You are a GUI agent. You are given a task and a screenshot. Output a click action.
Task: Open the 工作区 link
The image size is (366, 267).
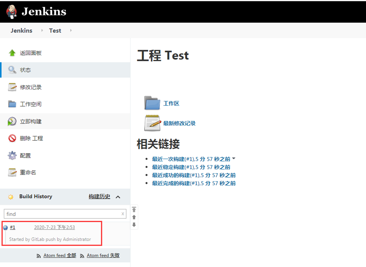click(x=171, y=103)
